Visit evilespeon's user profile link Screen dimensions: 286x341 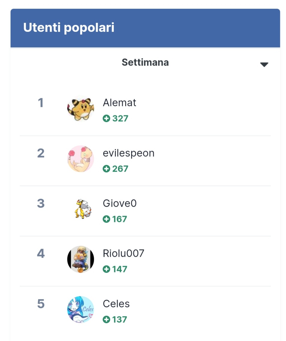[128, 153]
